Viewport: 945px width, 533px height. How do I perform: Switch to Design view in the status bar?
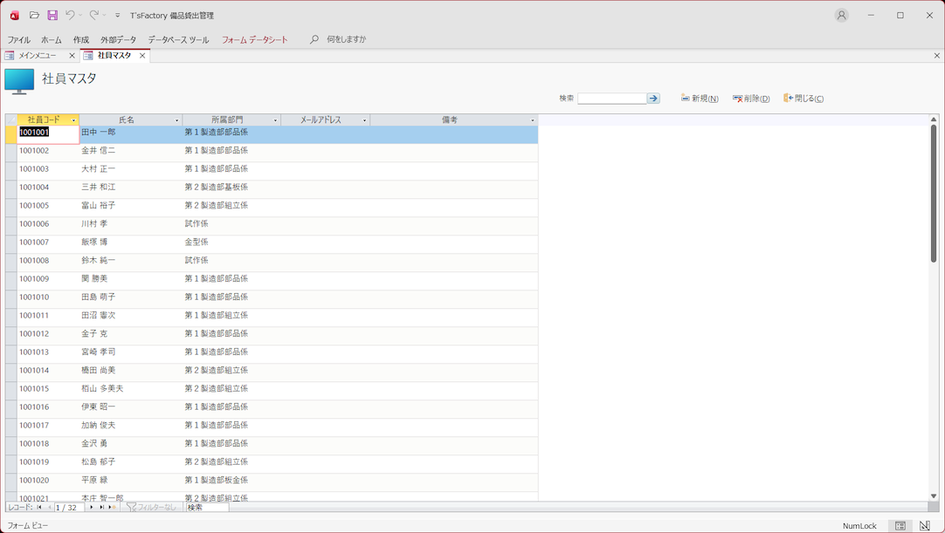925,526
